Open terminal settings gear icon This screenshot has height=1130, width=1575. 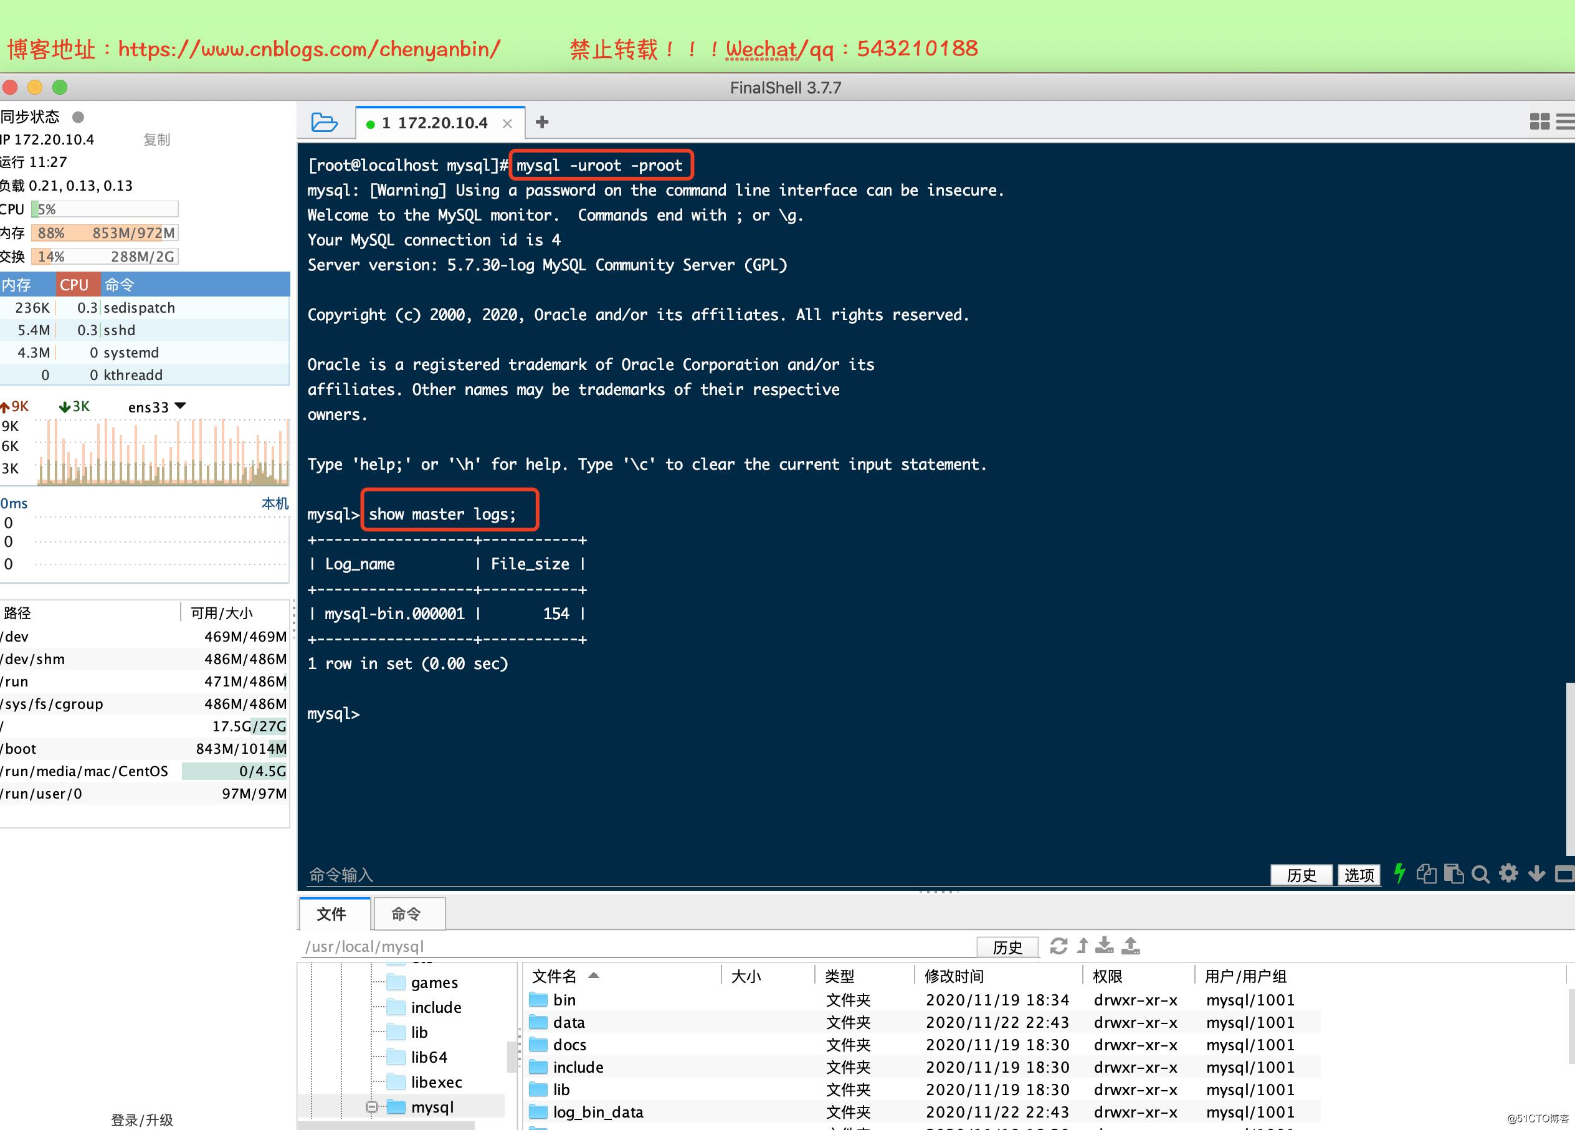click(x=1508, y=873)
